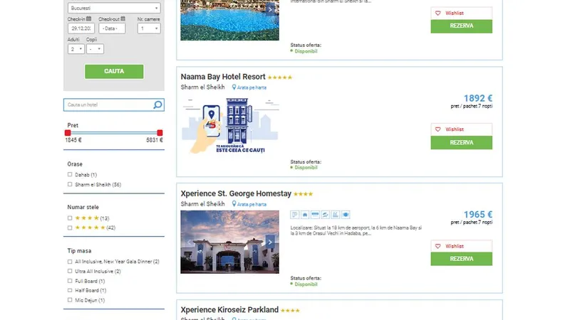
Task: Click the map pin icon for Xperience St. George Homestay
Action: click(x=234, y=204)
